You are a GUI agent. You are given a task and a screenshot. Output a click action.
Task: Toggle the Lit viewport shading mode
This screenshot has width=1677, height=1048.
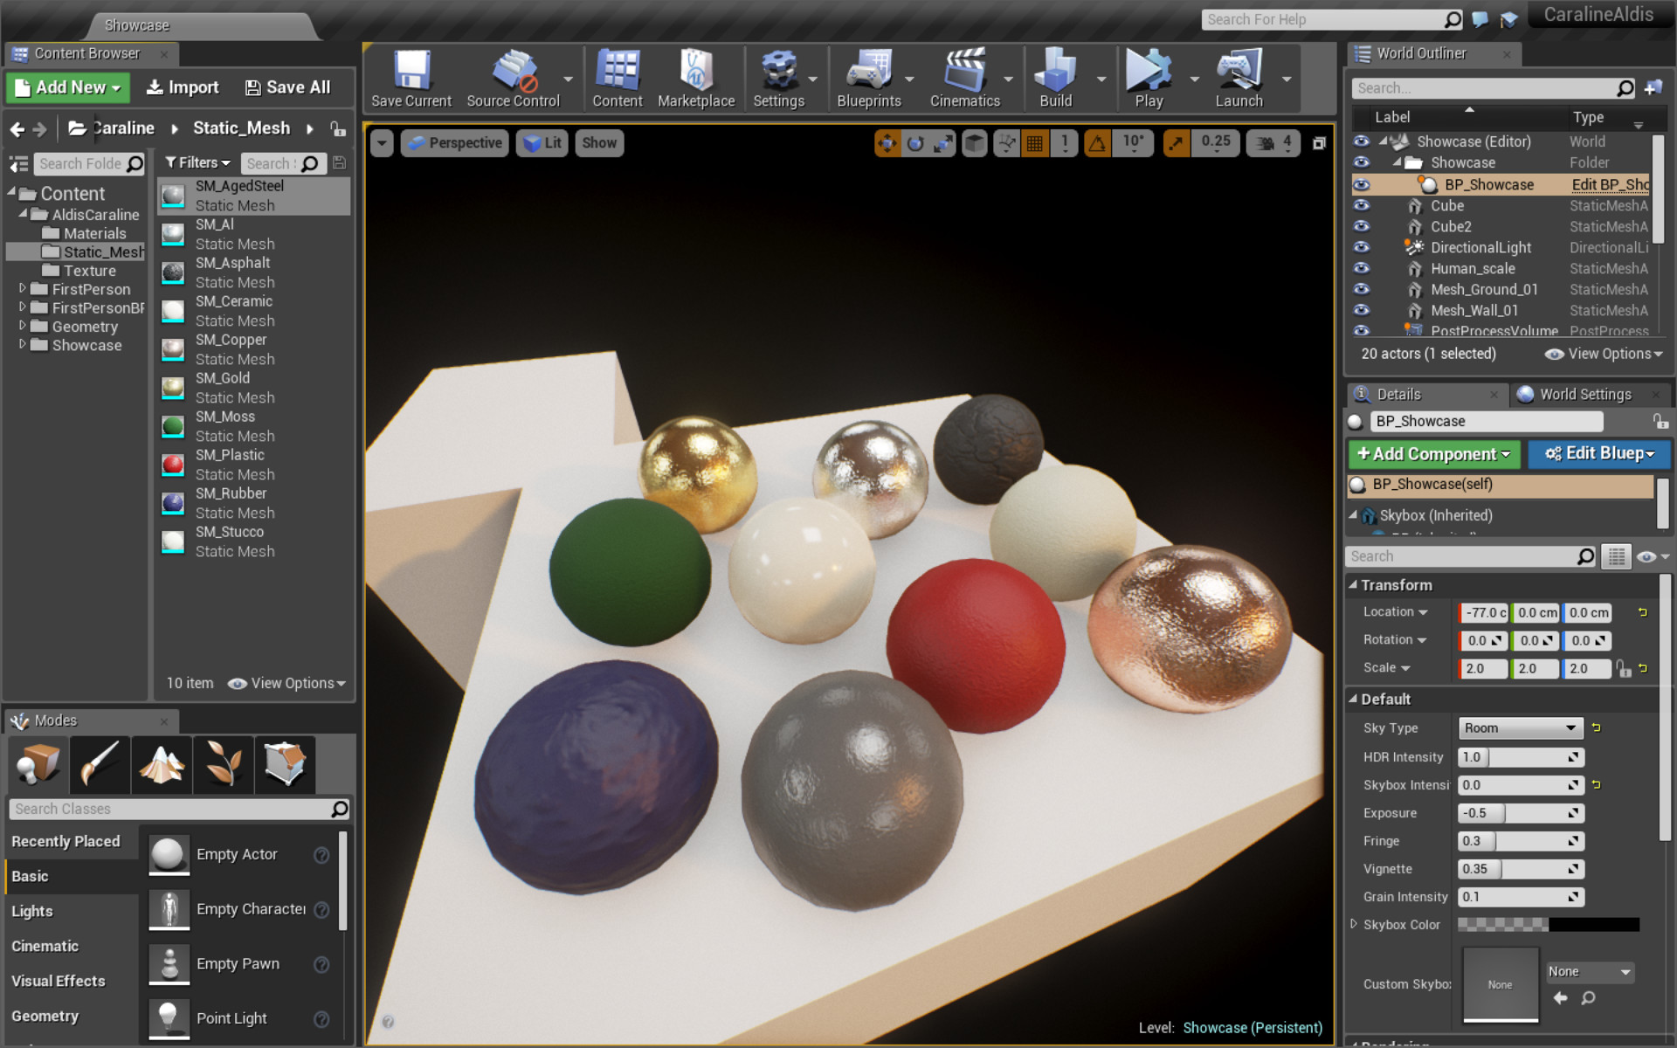click(542, 142)
